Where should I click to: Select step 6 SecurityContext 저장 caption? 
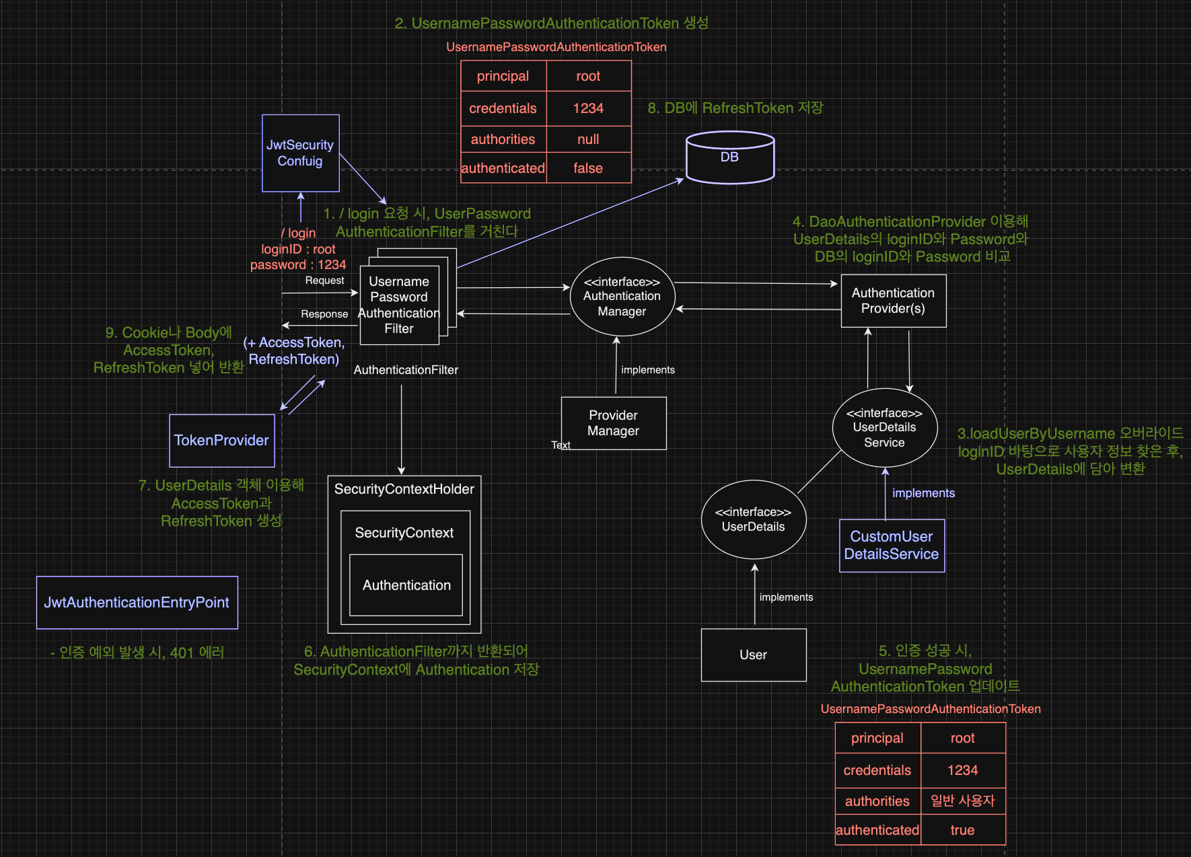tap(417, 661)
